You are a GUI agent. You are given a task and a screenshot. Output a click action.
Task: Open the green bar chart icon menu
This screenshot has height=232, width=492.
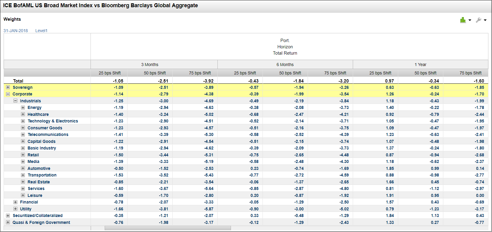coord(465,20)
